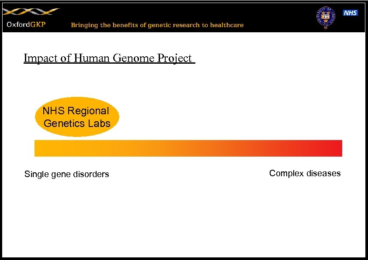Click the blue NHS logo
Screen dimensions: 368x260
tap(351, 13)
